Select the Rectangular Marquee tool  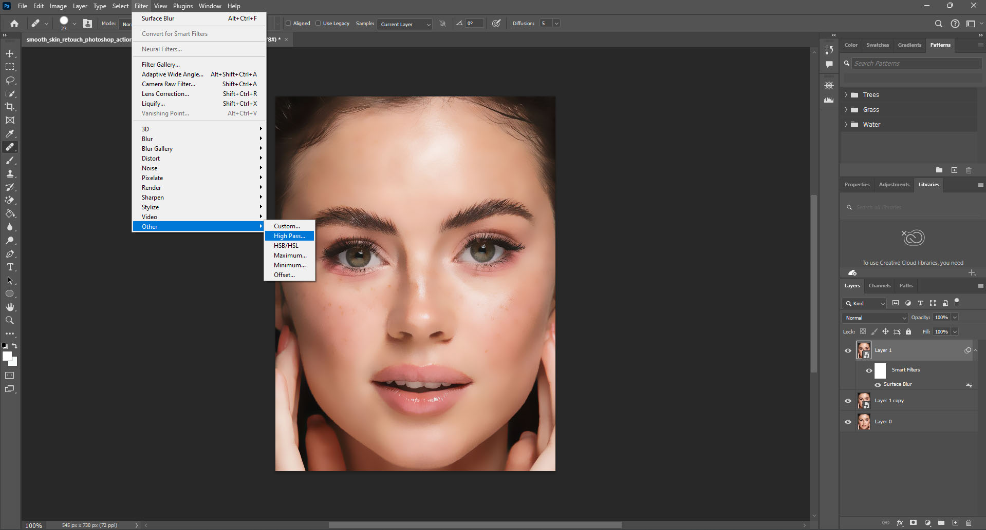point(10,67)
